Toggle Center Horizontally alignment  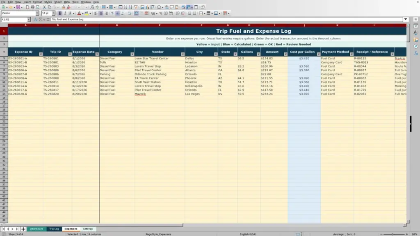click(x=101, y=14)
